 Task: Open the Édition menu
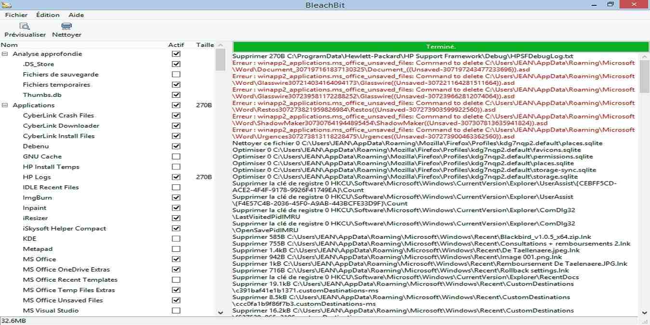pos(47,15)
